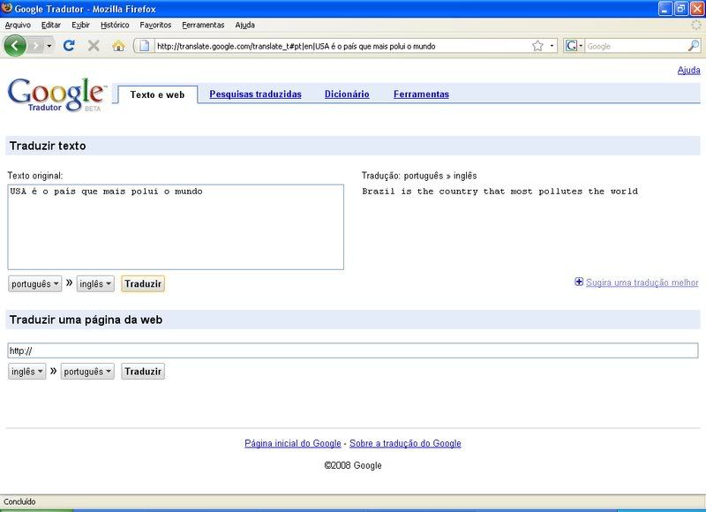The image size is (706, 512).
Task: Open the Sobre a tradução do Google link
Action: click(405, 443)
